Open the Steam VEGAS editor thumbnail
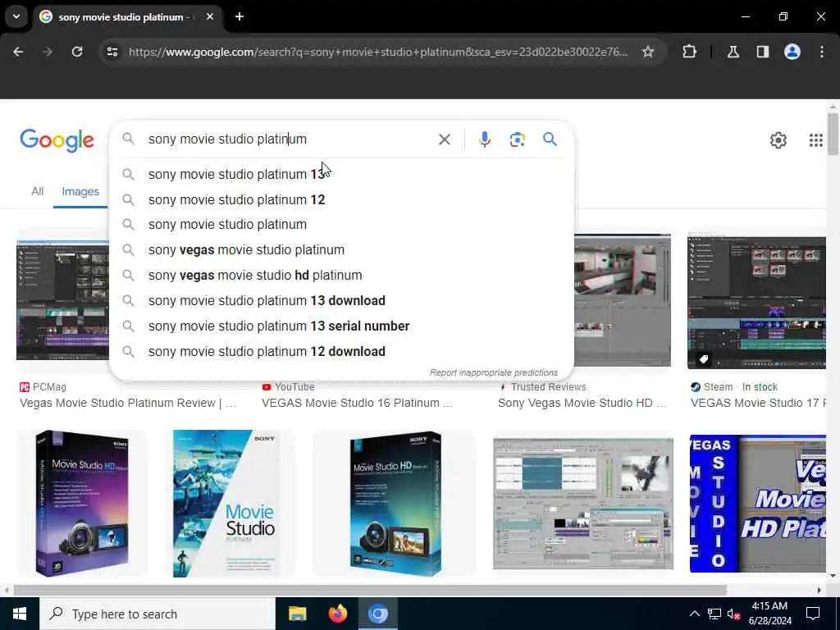Image resolution: width=840 pixels, height=630 pixels. pyautogui.click(x=756, y=303)
